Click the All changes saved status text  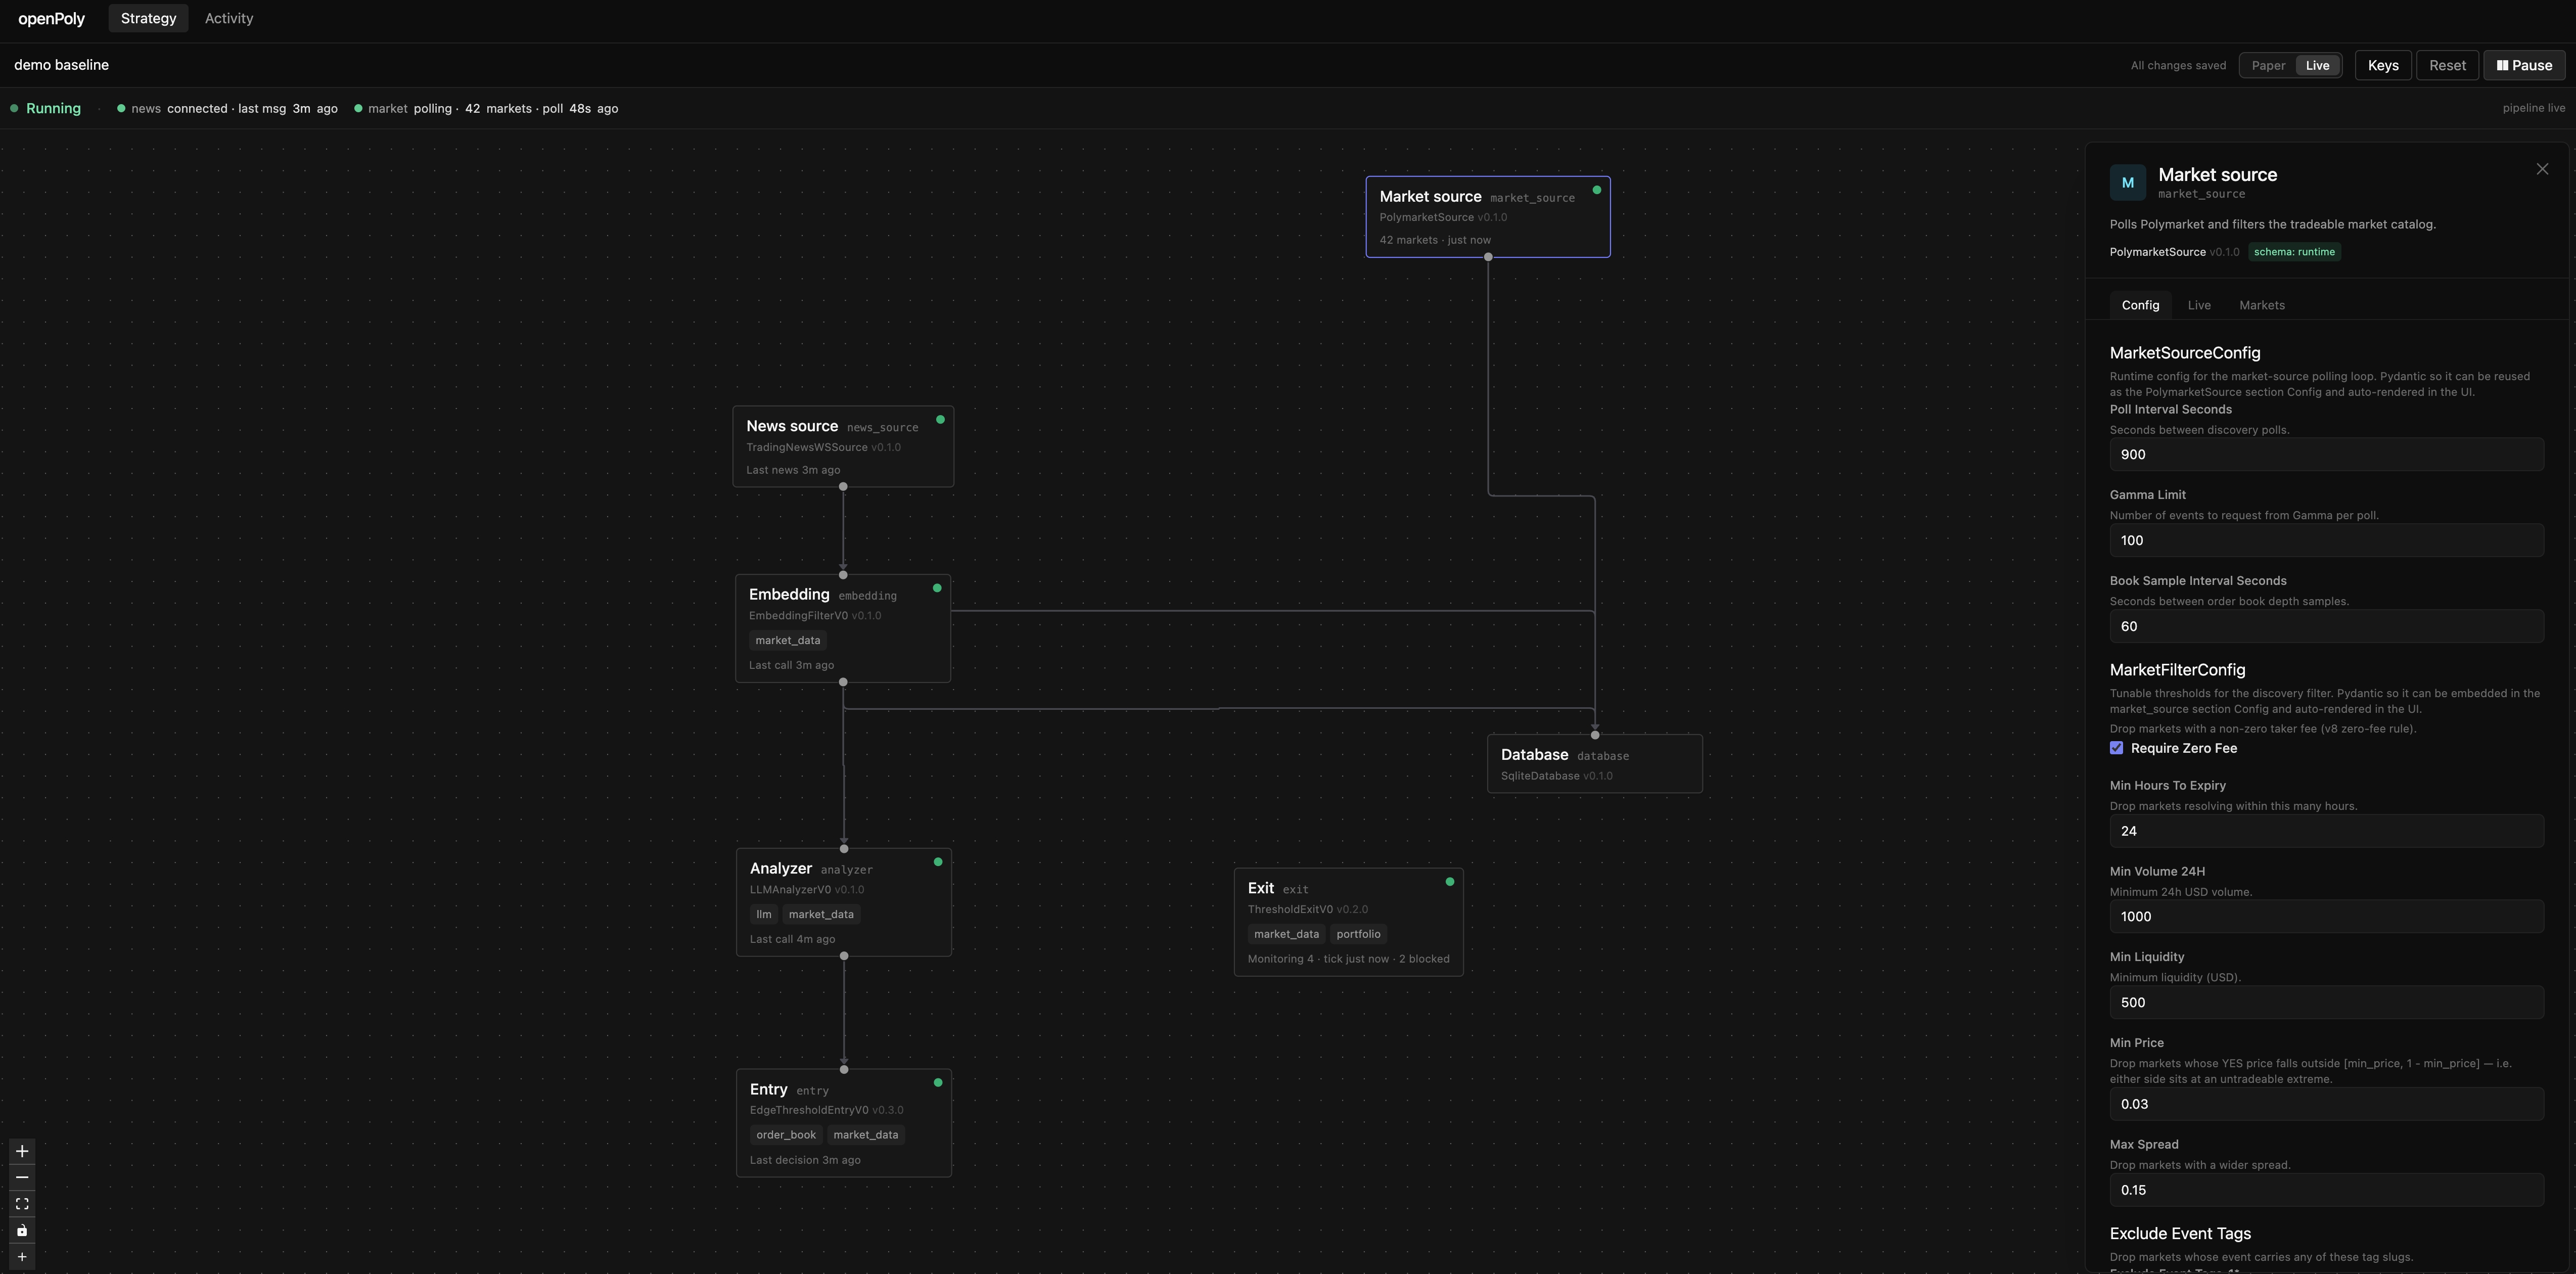(x=2178, y=66)
